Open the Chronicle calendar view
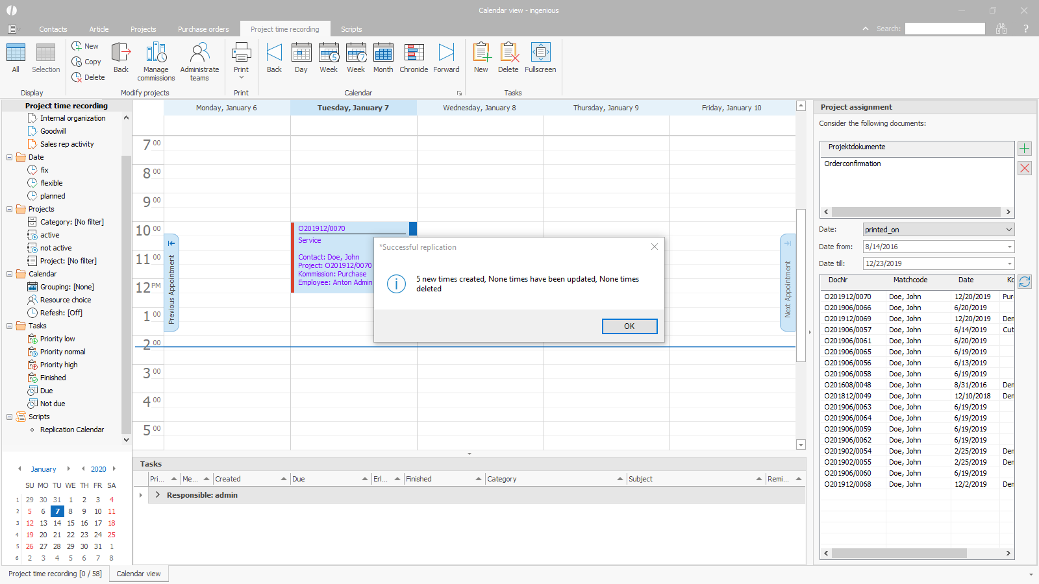Screen dimensions: 1039x584 click(x=414, y=53)
